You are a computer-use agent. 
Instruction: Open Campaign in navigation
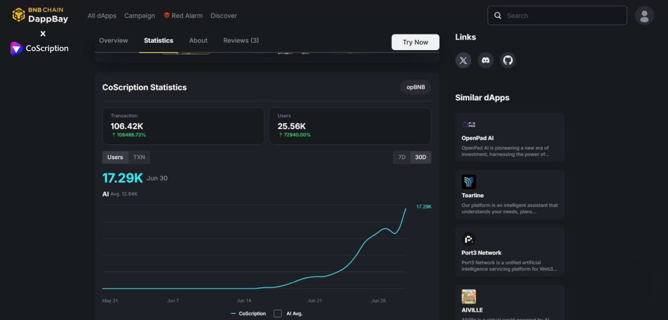click(140, 16)
